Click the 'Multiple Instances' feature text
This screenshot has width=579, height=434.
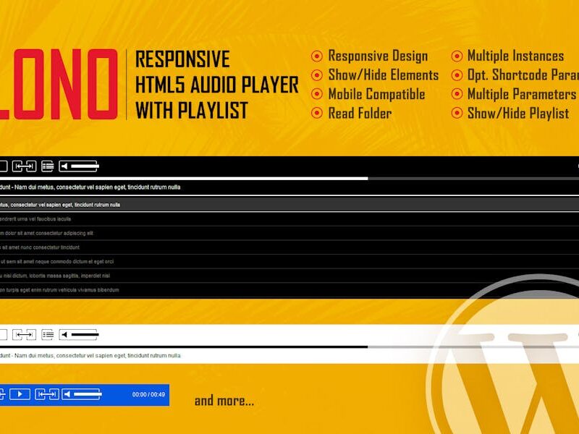tap(515, 56)
